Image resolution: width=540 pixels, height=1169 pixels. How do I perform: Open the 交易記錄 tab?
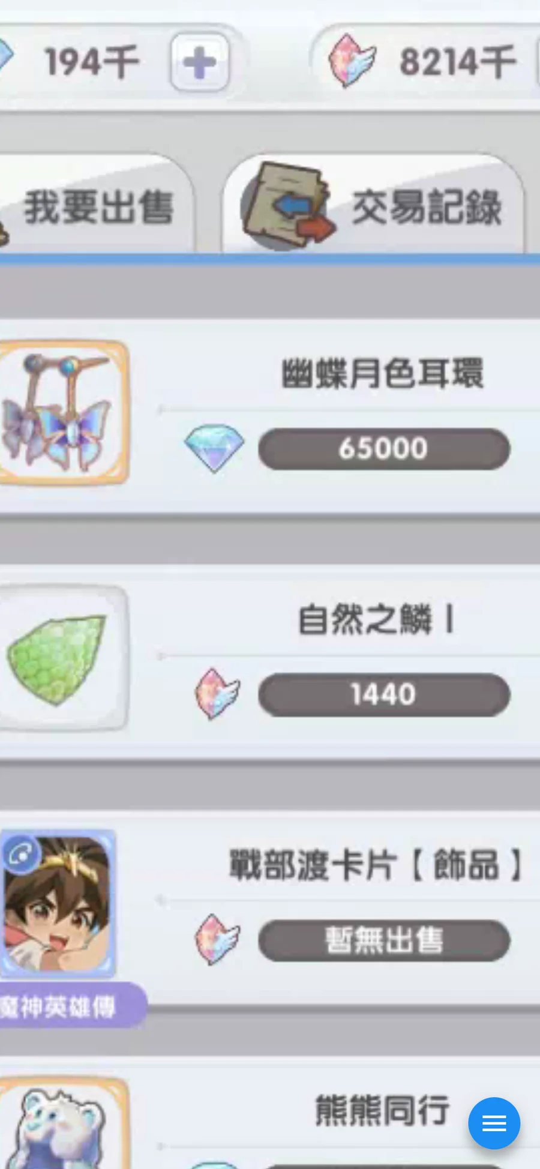(373, 205)
